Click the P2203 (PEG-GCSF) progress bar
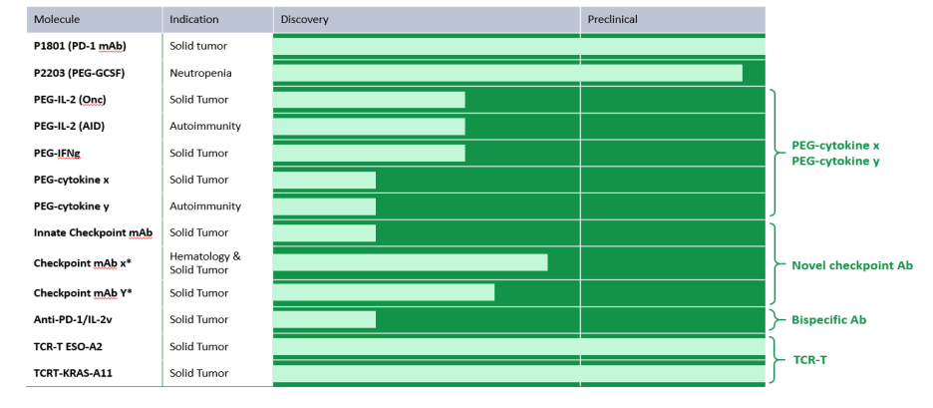 [507, 73]
